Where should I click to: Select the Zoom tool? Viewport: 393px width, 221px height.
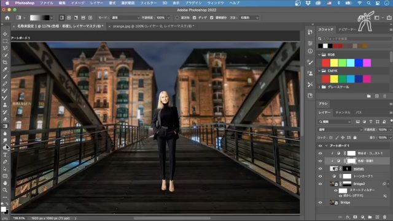click(5, 190)
